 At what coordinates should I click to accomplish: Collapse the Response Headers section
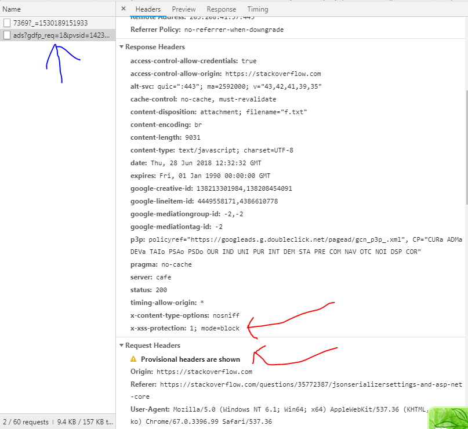[x=122, y=47]
